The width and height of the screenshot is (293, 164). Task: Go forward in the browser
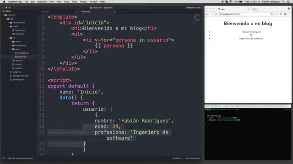pyautogui.click(x=212, y=14)
